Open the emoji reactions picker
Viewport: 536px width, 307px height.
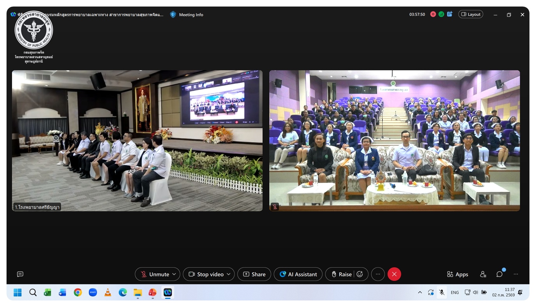(360, 274)
